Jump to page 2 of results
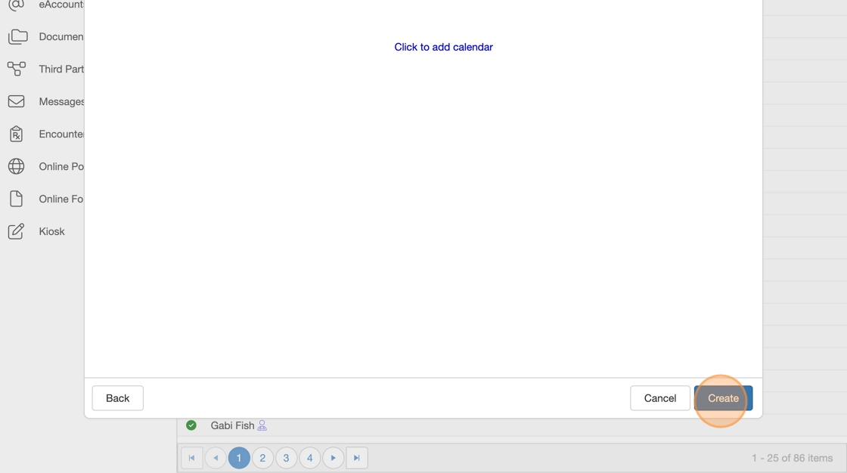Image resolution: width=847 pixels, height=473 pixels. coord(262,458)
